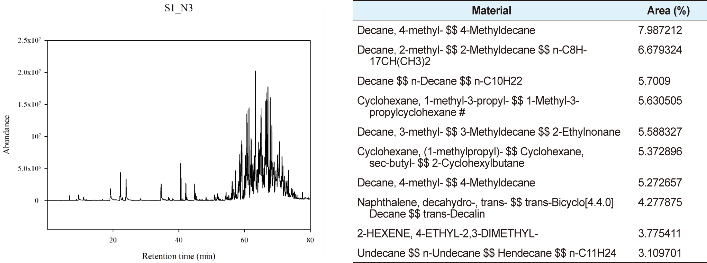Image resolution: width=707 pixels, height=263 pixels.
Task: Select the area value 5.588327
Action: (x=660, y=132)
